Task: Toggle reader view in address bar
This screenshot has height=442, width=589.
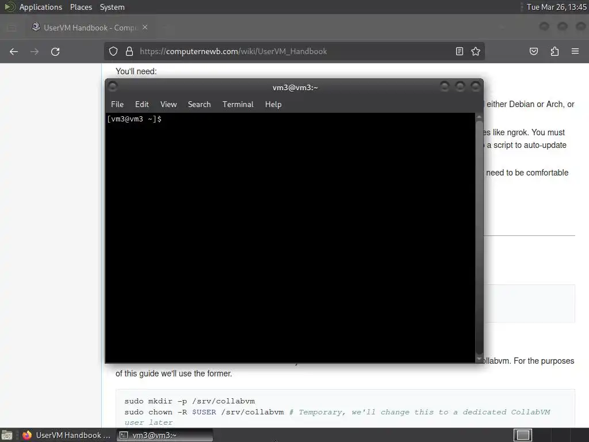Action: click(460, 51)
